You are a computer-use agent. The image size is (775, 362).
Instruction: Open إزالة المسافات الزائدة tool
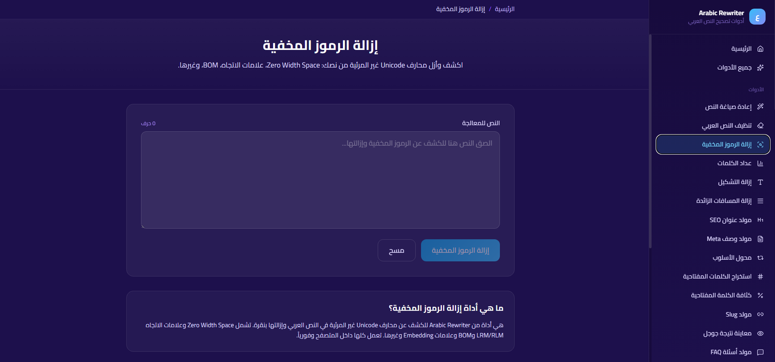click(713, 201)
